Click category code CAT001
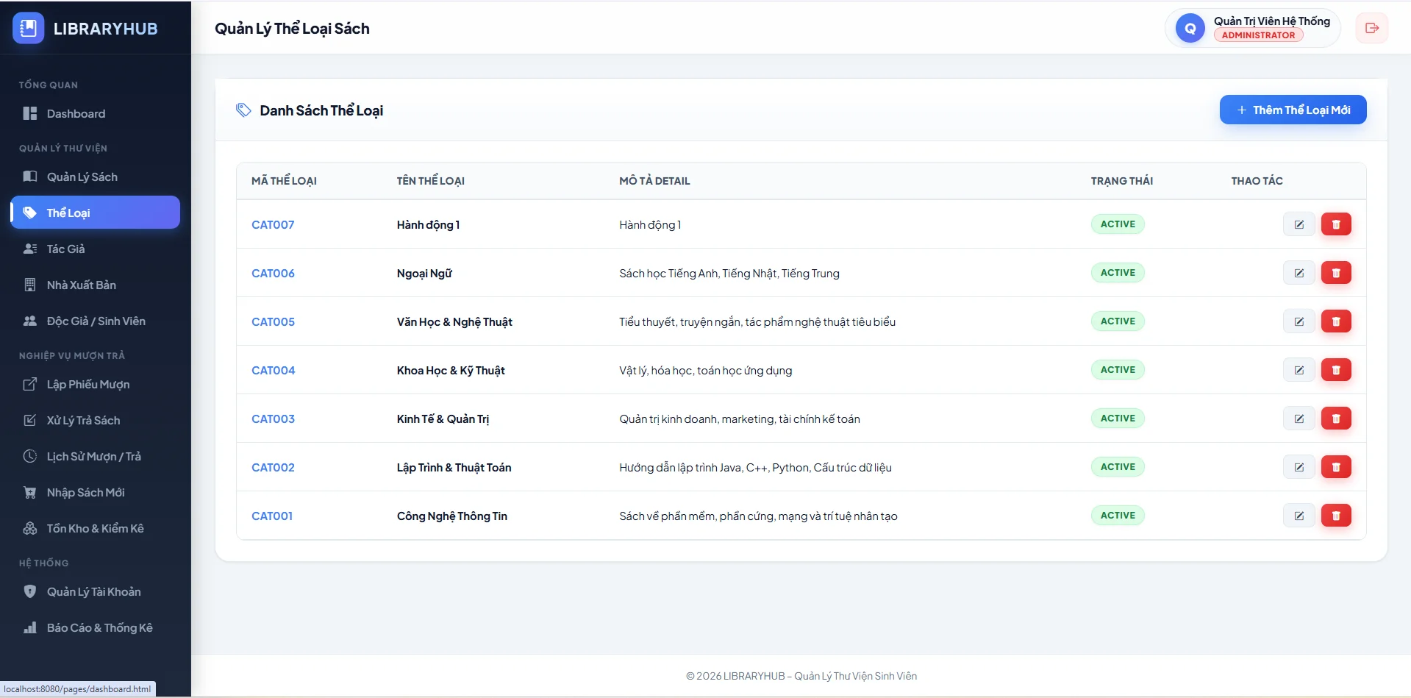 pos(272,516)
